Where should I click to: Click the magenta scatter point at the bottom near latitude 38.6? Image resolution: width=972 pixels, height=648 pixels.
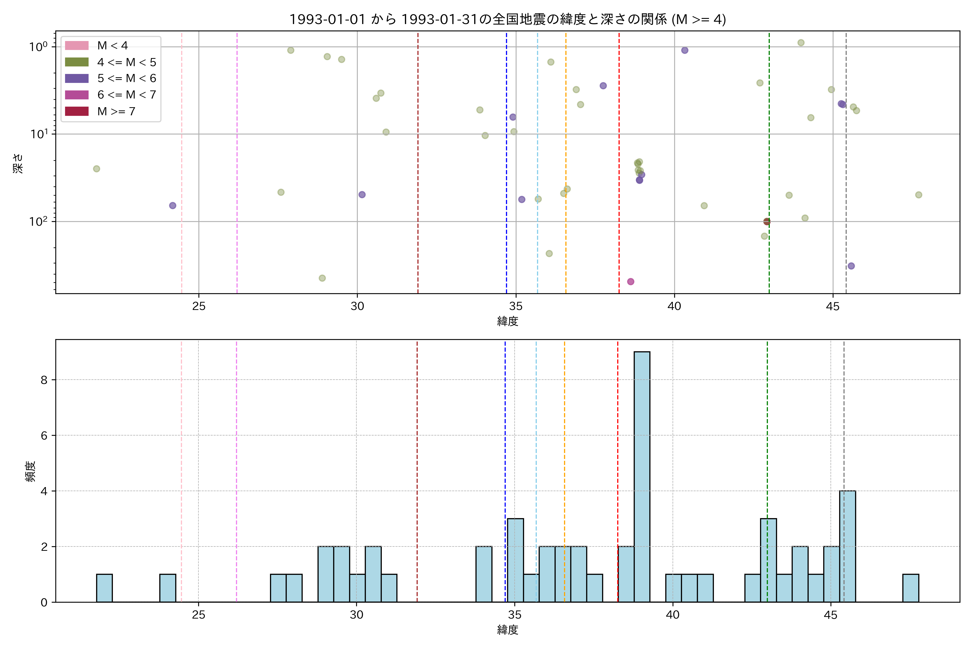631,281
